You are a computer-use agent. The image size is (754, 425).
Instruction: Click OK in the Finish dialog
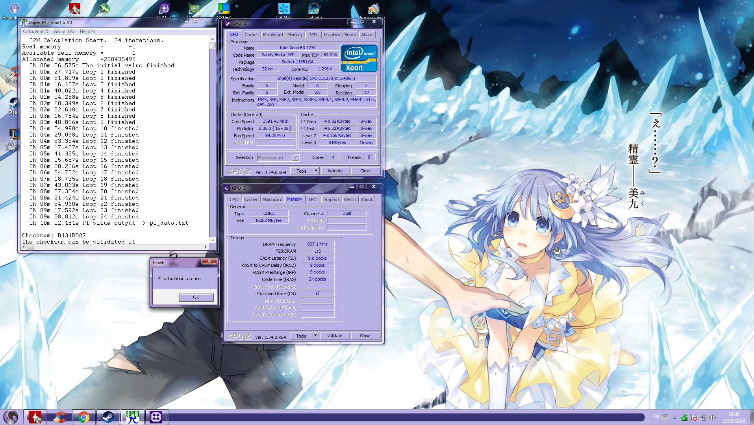tap(196, 297)
